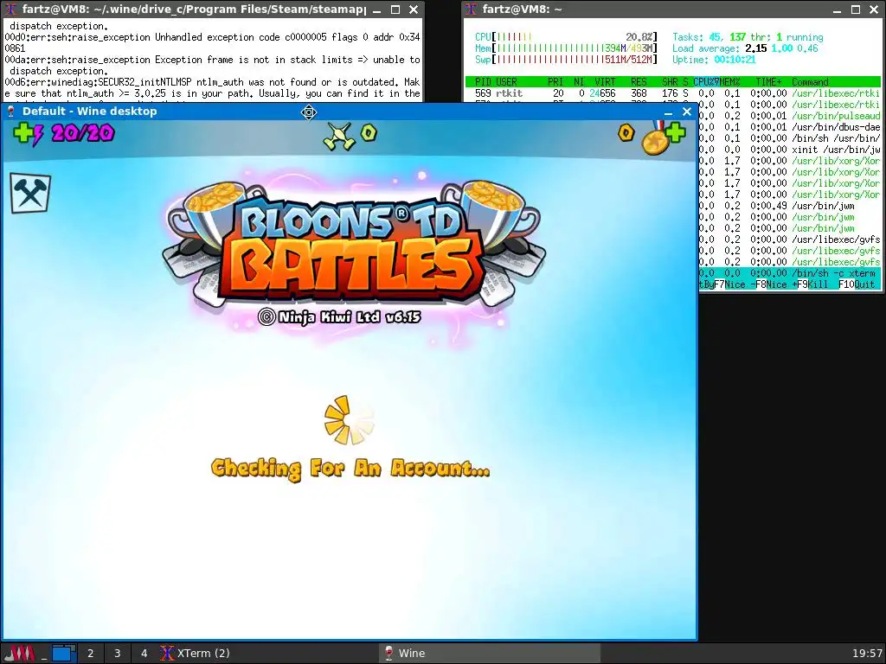Image resolution: width=886 pixels, height=664 pixels.
Task: Click the Swp meter bar in htop
Action: click(x=566, y=60)
